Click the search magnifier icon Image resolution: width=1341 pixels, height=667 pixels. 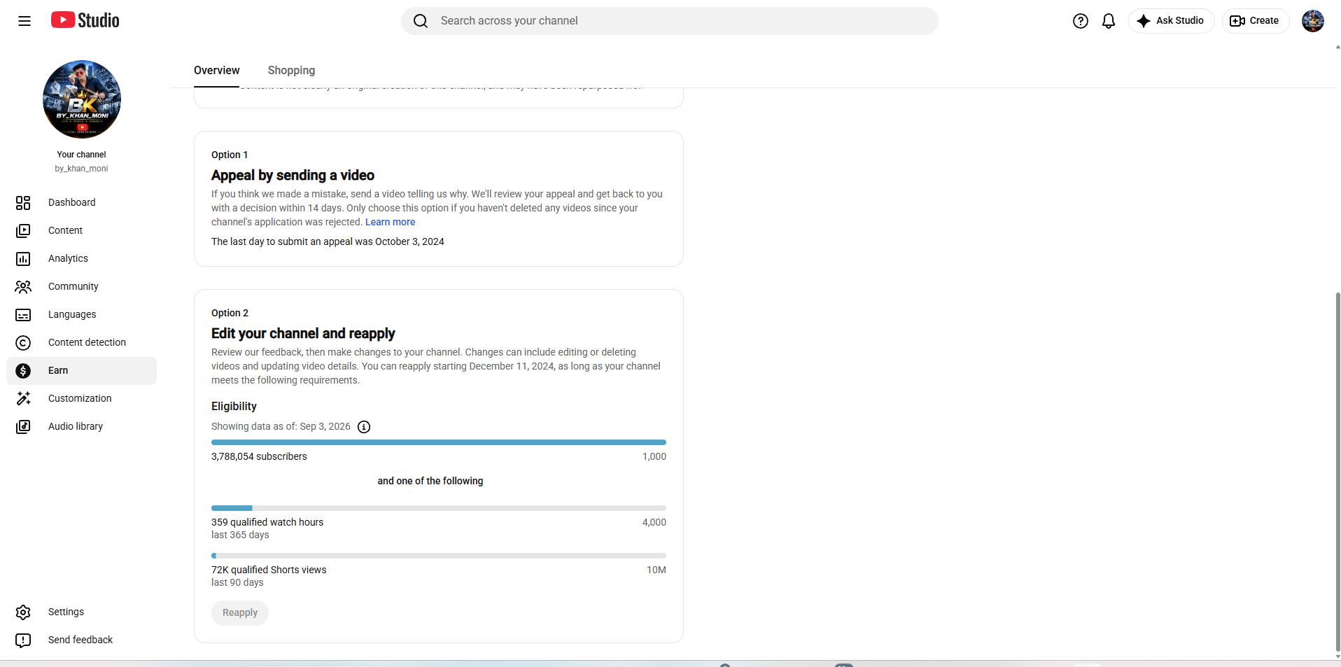pos(420,21)
